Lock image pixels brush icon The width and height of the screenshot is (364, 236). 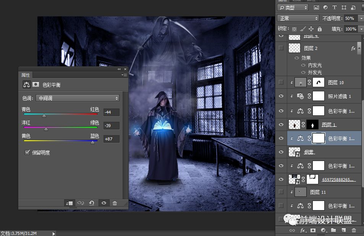[303, 29]
